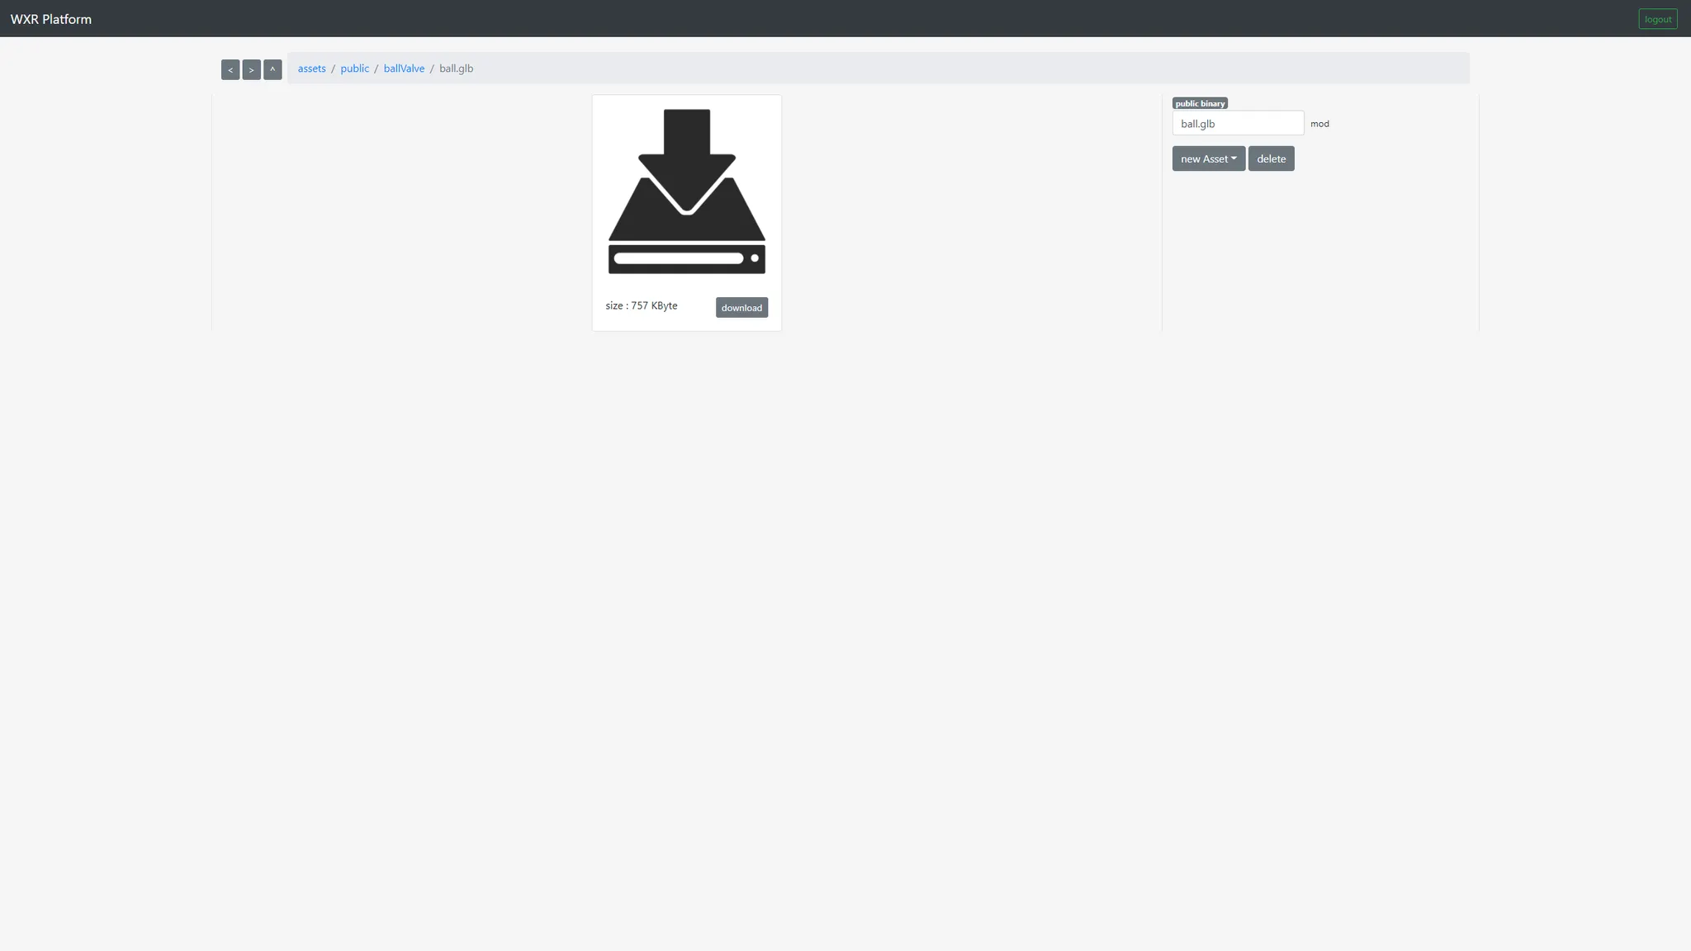Click empty area of breadcrumb bar
Viewport: 1691px width, 951px height.
(x=991, y=69)
